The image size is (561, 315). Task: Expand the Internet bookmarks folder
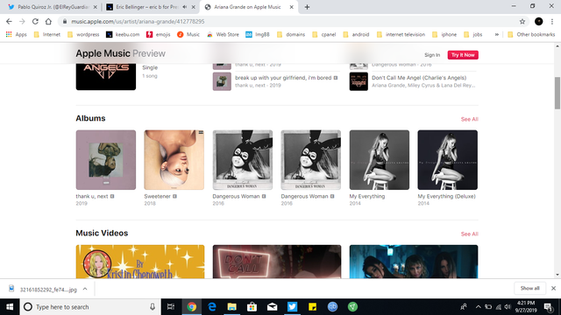coord(46,34)
